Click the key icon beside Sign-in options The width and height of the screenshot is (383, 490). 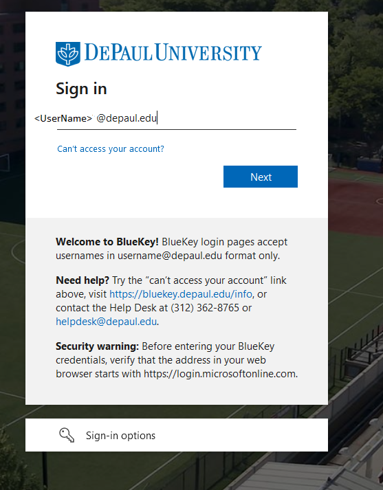(x=67, y=435)
